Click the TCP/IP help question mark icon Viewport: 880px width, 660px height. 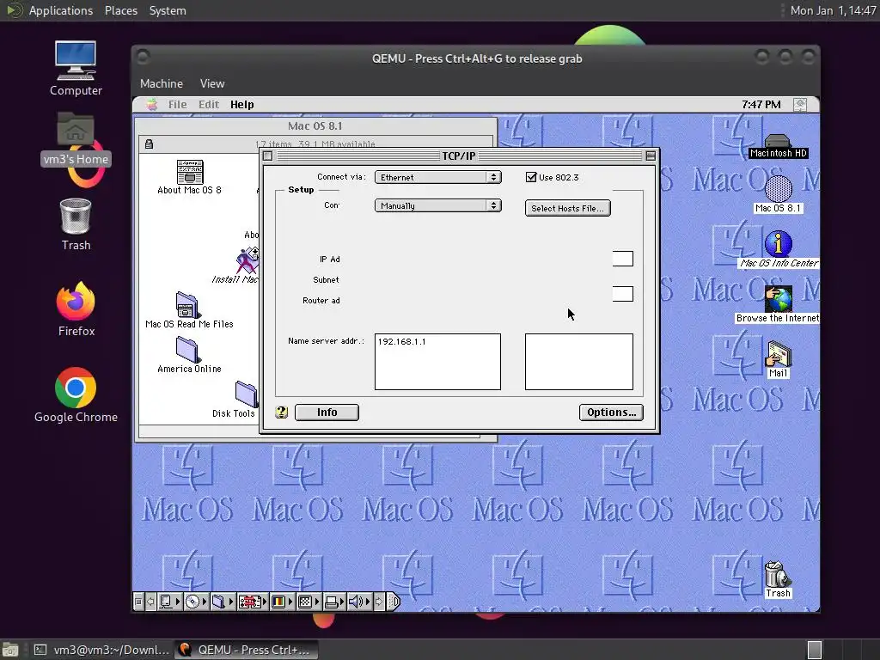click(282, 412)
